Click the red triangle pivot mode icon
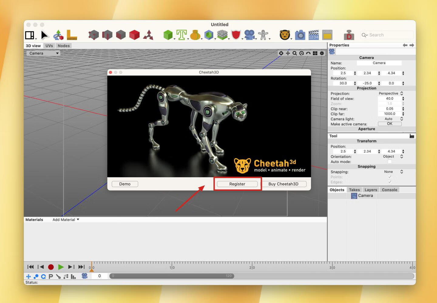The width and height of the screenshot is (437, 303). pyautogui.click(x=148, y=35)
